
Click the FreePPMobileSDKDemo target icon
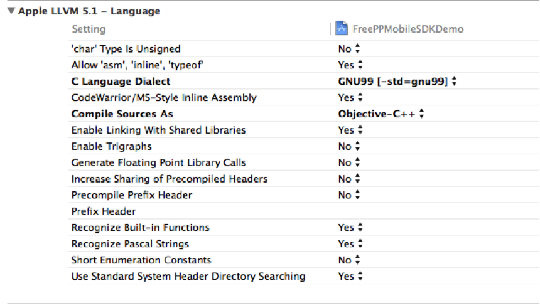tap(342, 29)
